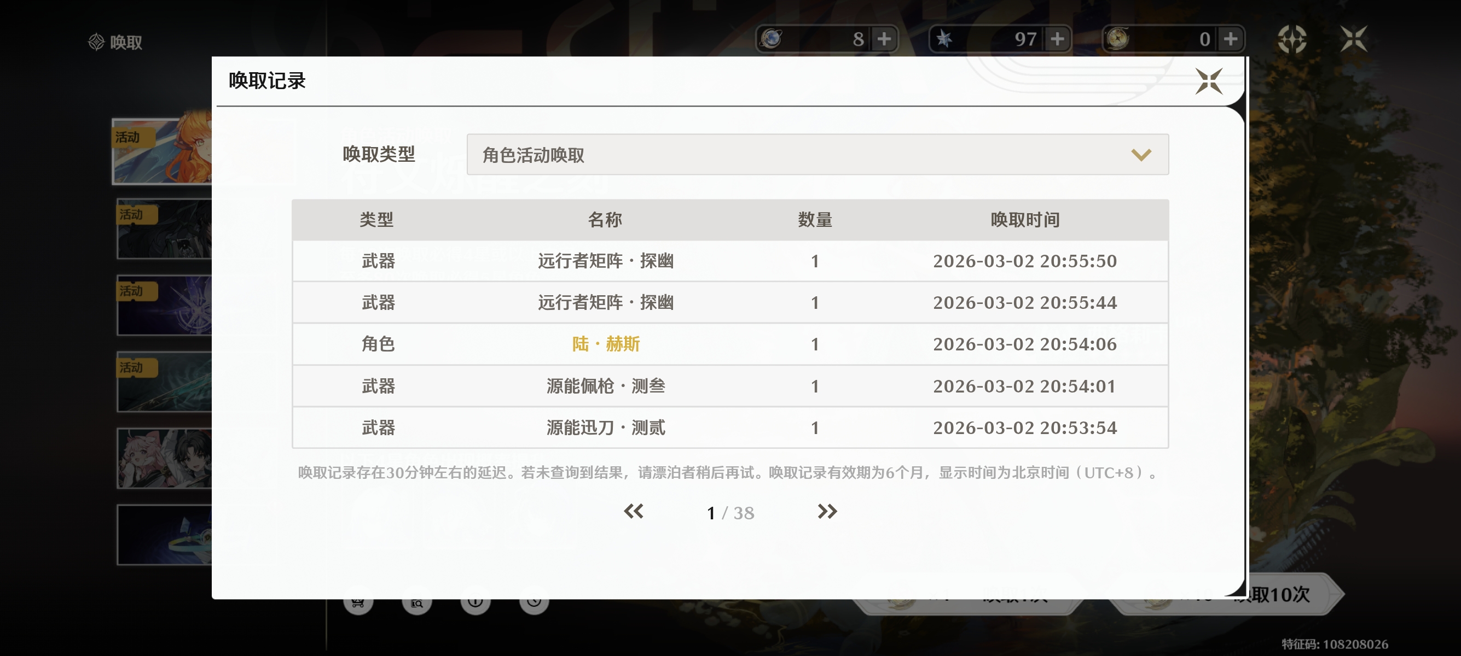The image size is (1461, 656).
Task: Select first 活动 banner with orange-haired character
Action: click(162, 151)
